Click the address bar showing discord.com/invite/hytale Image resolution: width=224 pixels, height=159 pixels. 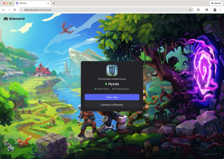tap(106, 10)
